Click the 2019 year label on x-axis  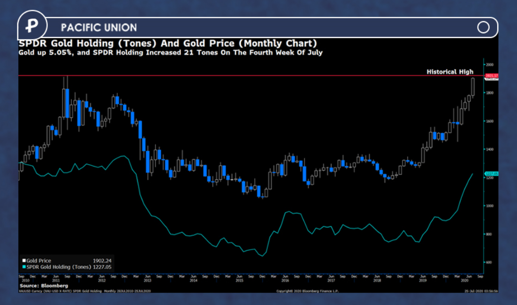(x=423, y=281)
